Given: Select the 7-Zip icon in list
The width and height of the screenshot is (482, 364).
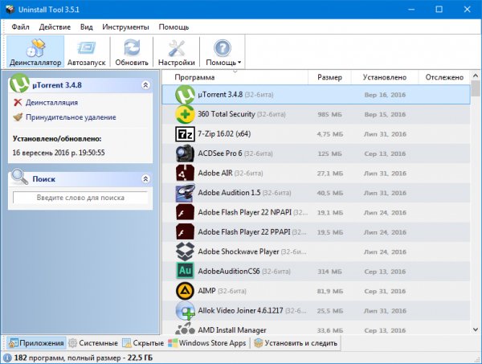Looking at the screenshot, I should 185,134.
